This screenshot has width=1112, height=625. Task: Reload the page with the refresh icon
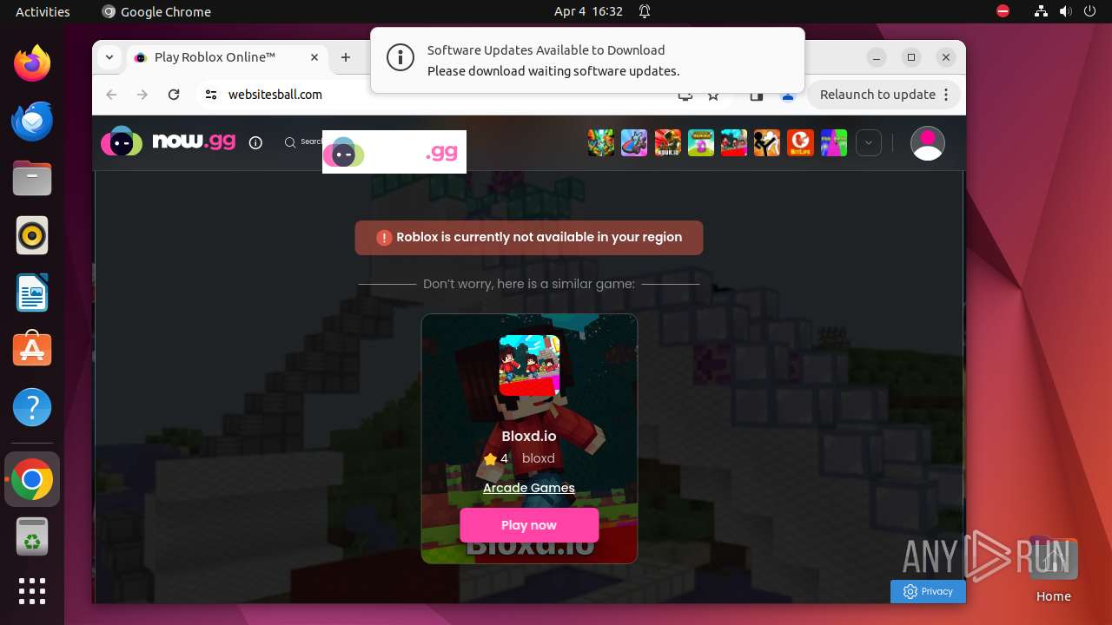coord(174,95)
